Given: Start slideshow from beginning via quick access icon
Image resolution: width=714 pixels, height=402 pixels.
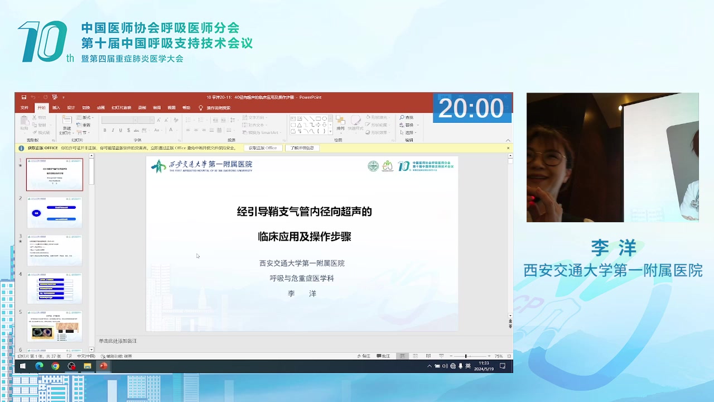Looking at the screenshot, I should pyautogui.click(x=55, y=97).
